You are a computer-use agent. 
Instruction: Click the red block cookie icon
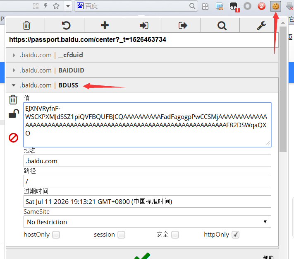coord(13,138)
